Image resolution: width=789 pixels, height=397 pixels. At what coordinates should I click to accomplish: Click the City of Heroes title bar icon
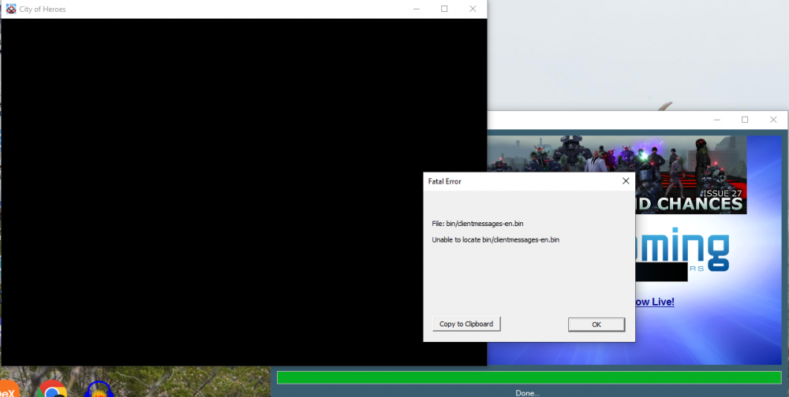pyautogui.click(x=11, y=9)
